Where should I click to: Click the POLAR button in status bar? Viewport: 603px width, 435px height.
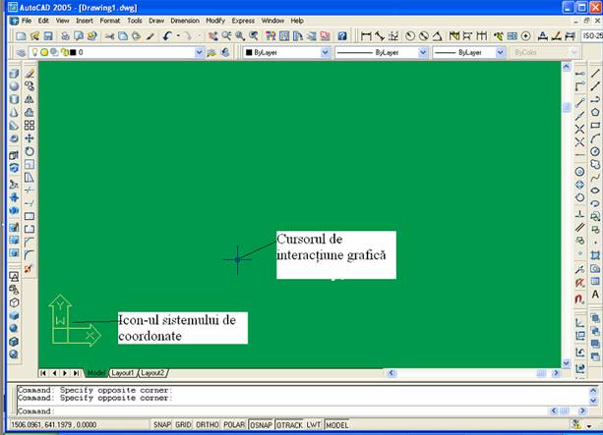[234, 425]
